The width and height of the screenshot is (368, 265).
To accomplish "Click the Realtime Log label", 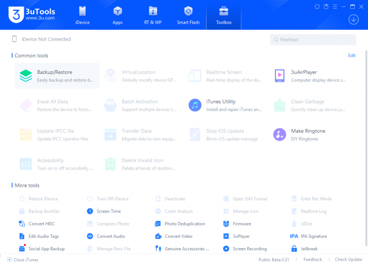I will 313,211.
